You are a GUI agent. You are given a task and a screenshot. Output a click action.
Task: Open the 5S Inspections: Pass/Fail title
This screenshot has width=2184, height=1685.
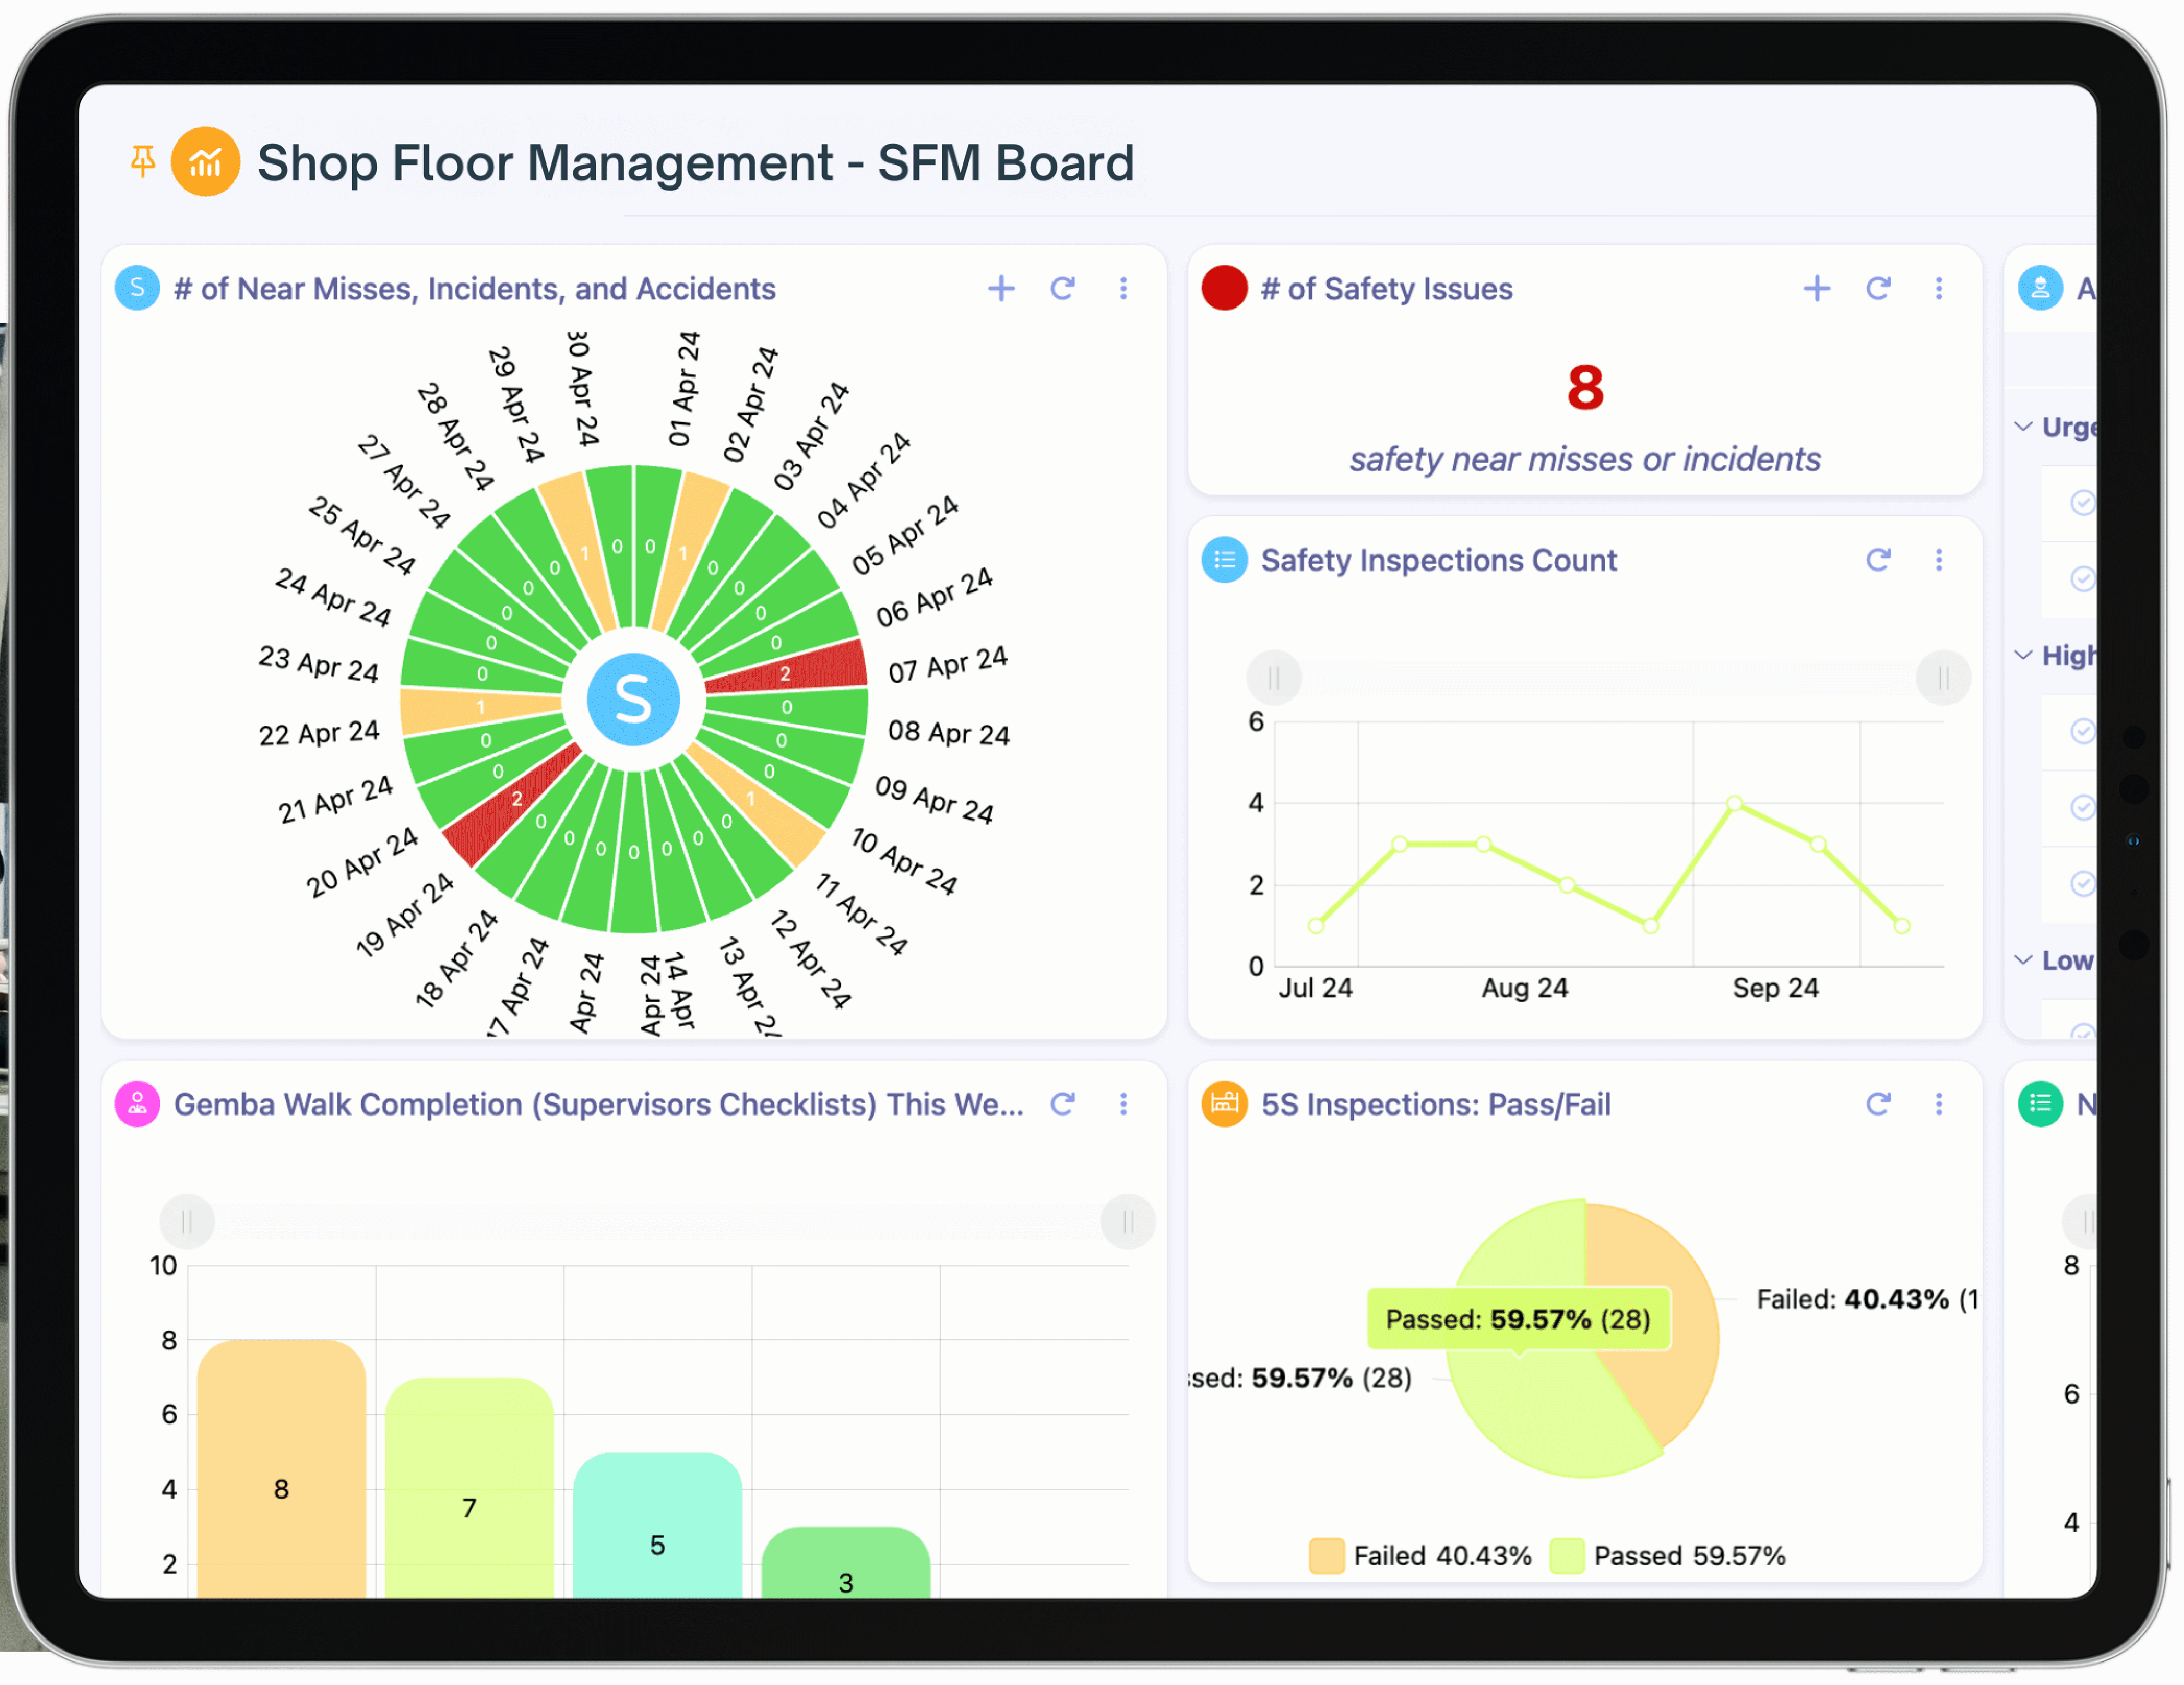click(x=1436, y=1104)
